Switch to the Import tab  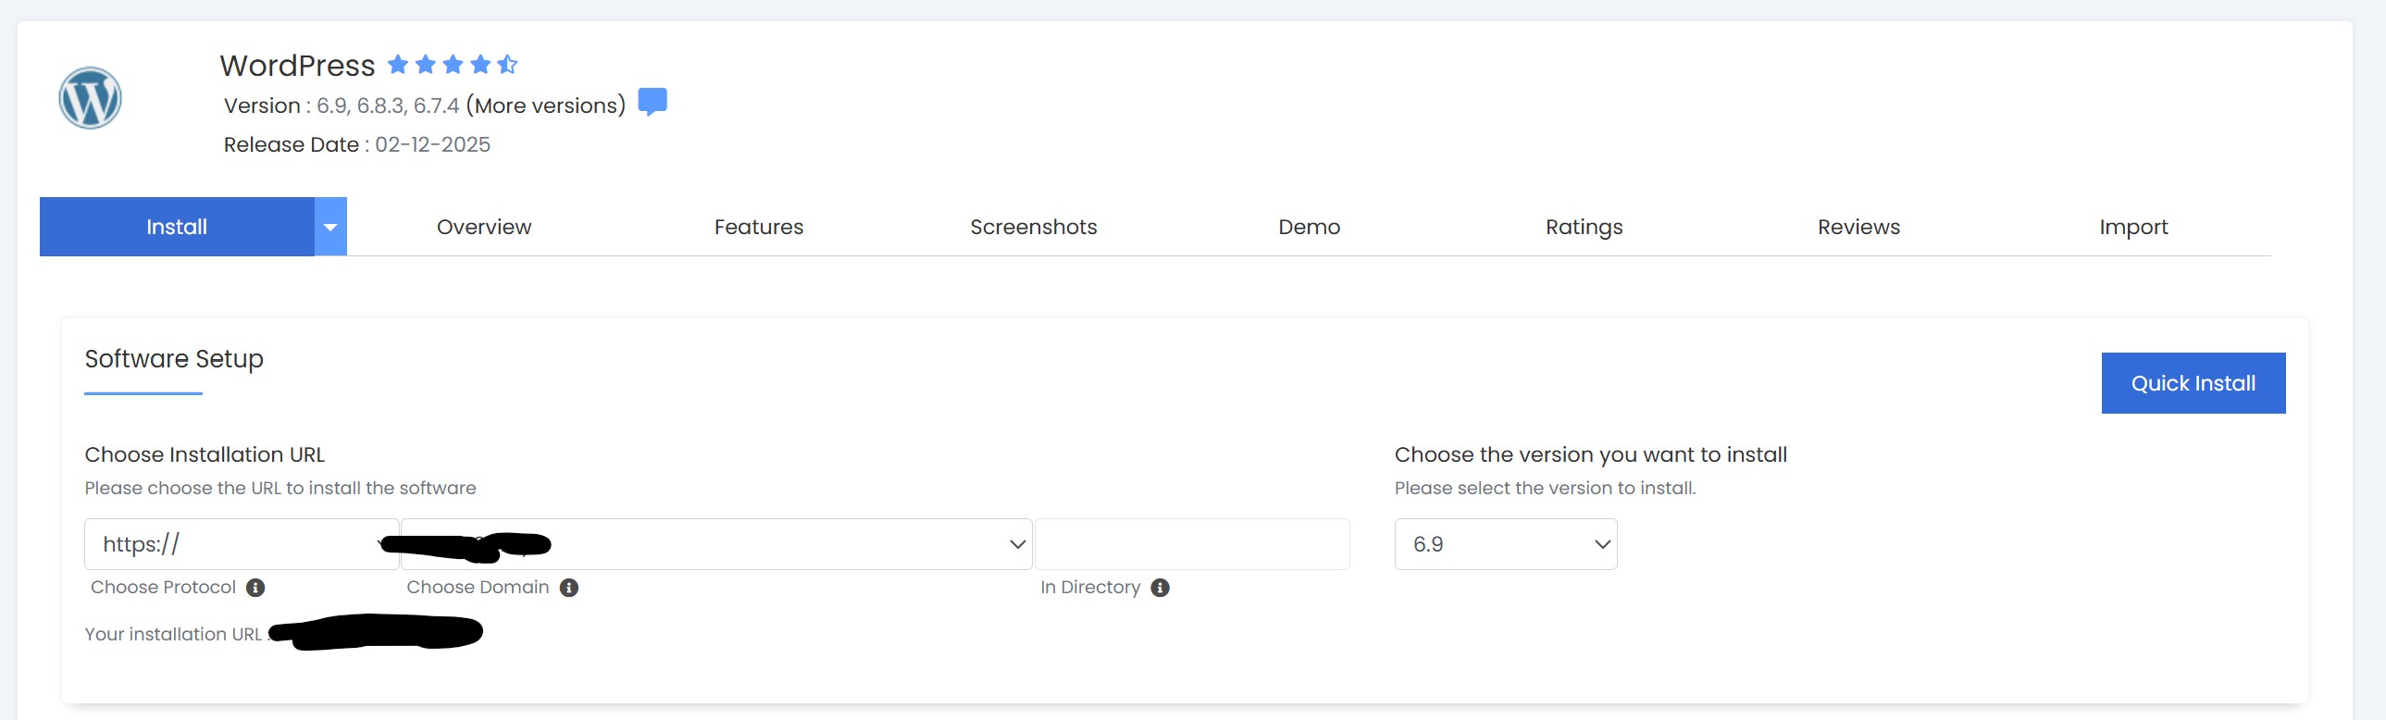point(2133,227)
